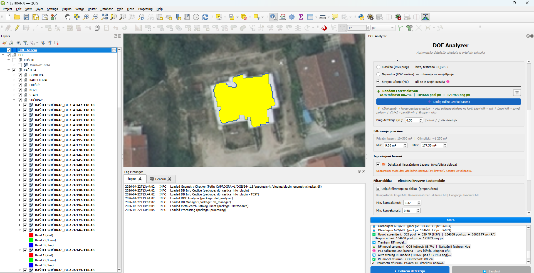Increase Min. kompaktnost spinner value

[x=419, y=202]
